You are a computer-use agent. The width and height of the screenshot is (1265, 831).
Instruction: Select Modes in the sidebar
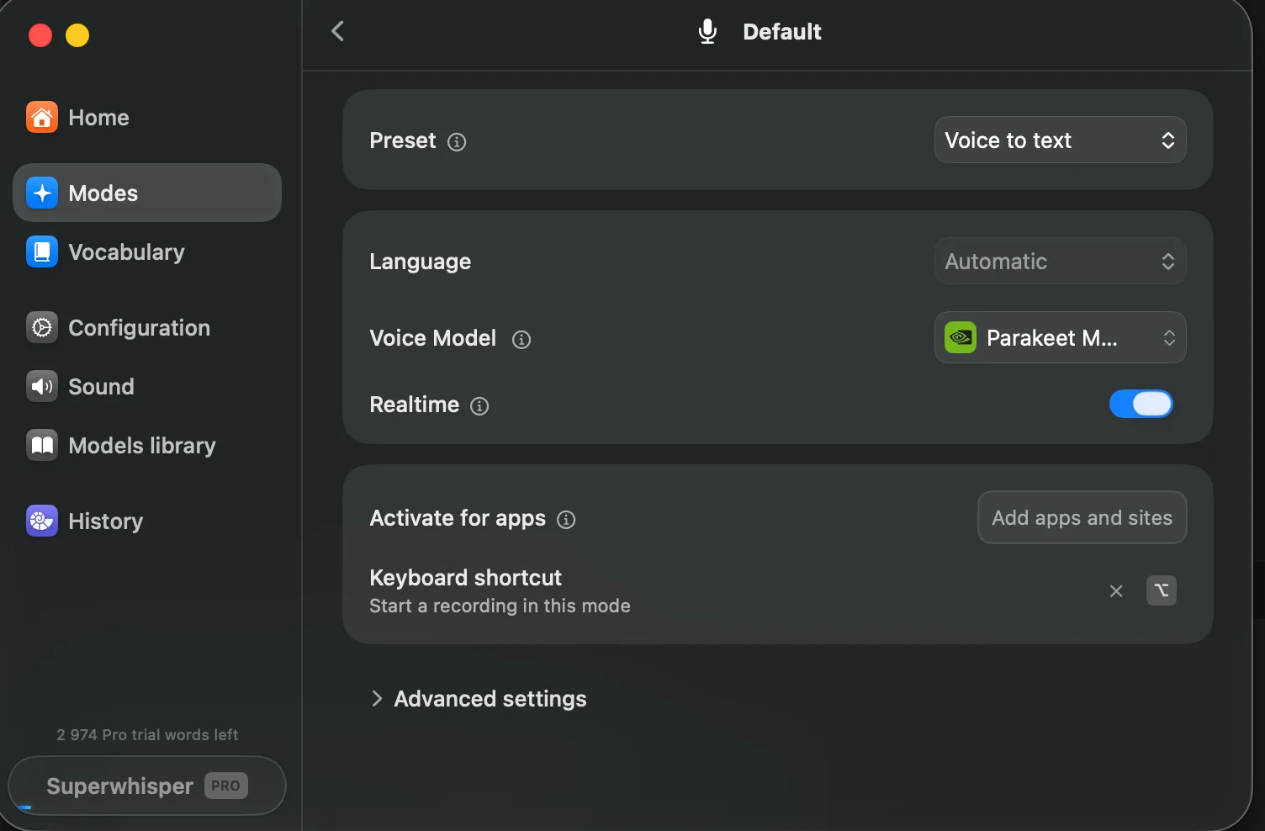[x=147, y=193]
